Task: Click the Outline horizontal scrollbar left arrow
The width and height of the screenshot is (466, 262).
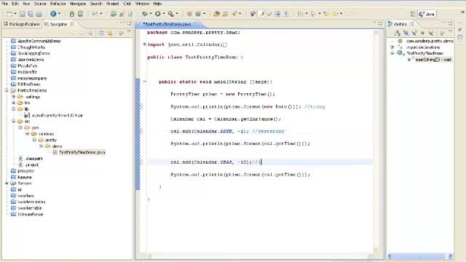Action: (390, 255)
